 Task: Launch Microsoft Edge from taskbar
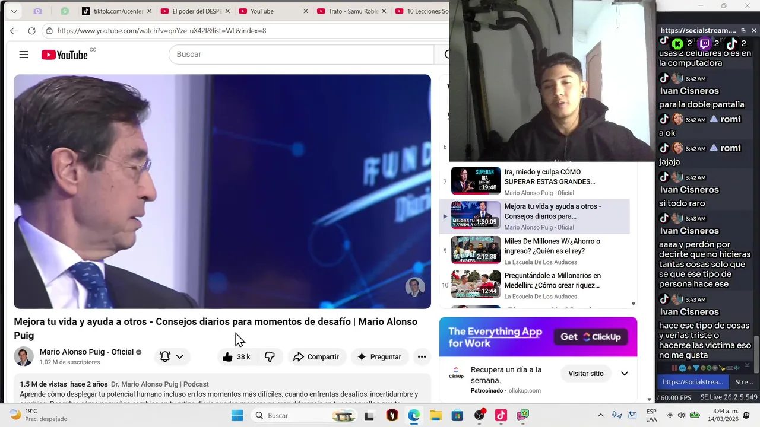pyautogui.click(x=414, y=415)
